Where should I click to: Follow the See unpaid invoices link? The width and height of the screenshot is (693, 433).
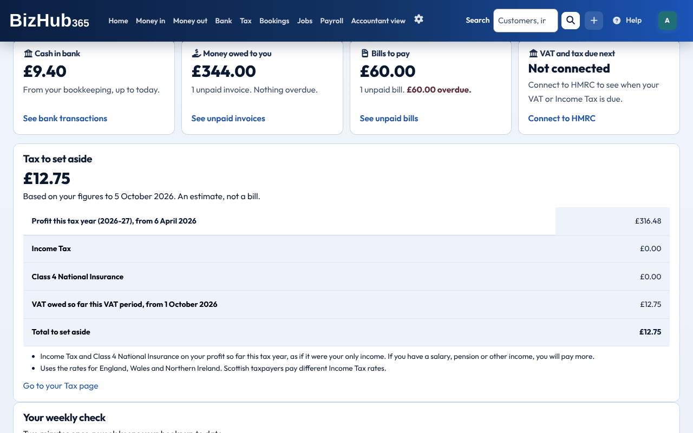pyautogui.click(x=228, y=119)
